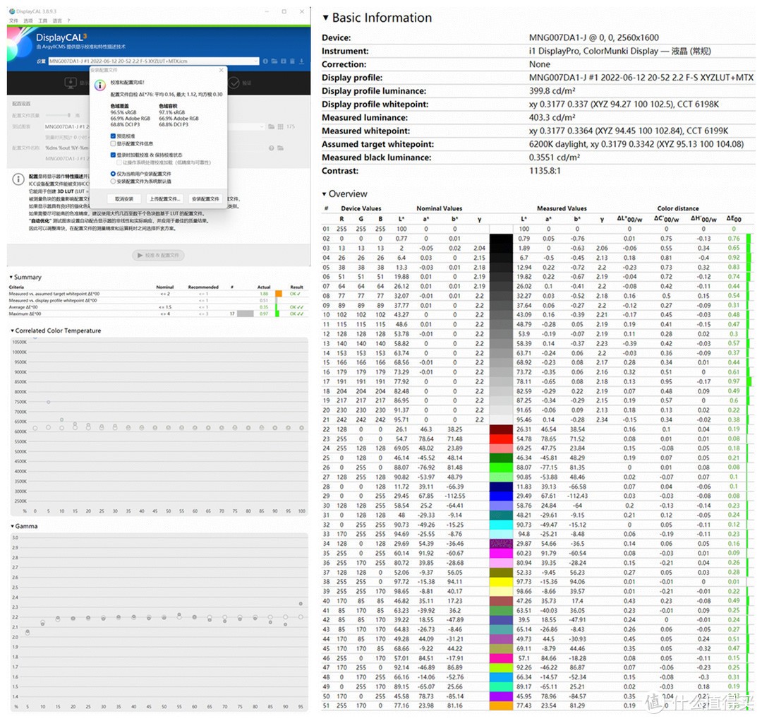This screenshot has height=721, width=762.
Task: Click the settings info icon in the DisplayCAL header
Action: 265,61
